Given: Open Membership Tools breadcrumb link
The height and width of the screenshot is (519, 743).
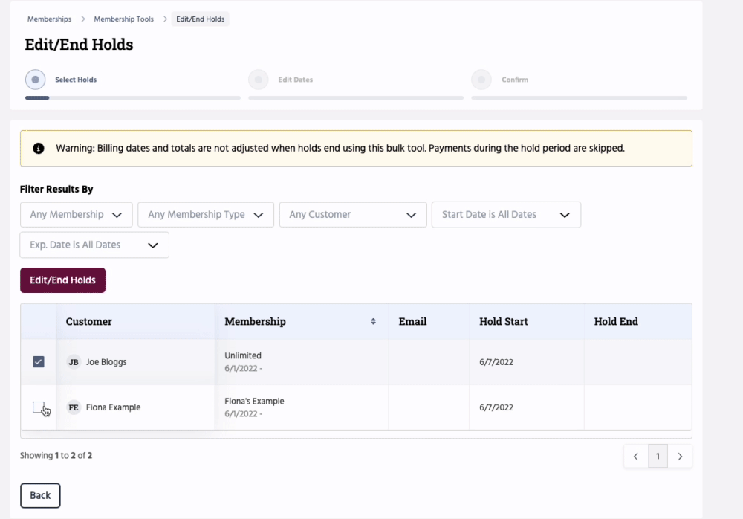Looking at the screenshot, I should point(123,19).
